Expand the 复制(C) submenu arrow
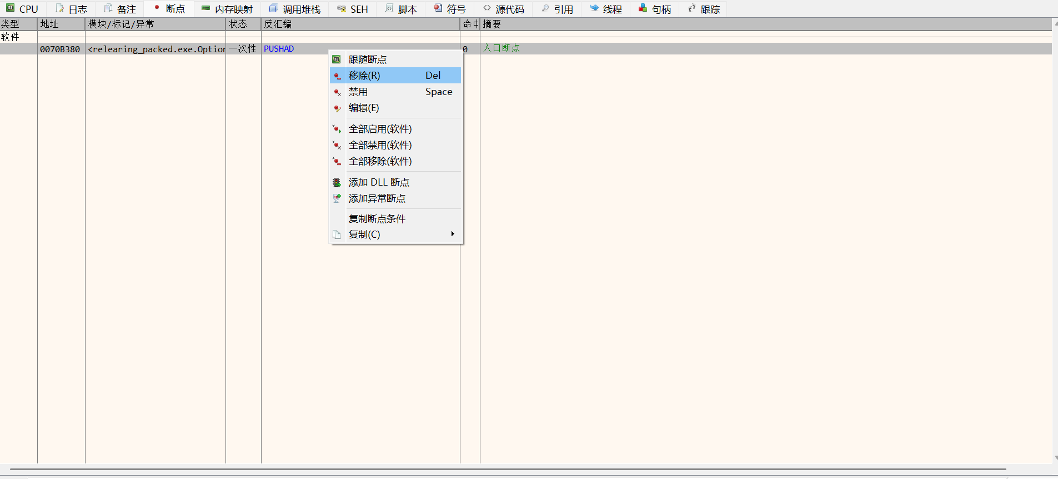The width and height of the screenshot is (1058, 479). point(453,234)
